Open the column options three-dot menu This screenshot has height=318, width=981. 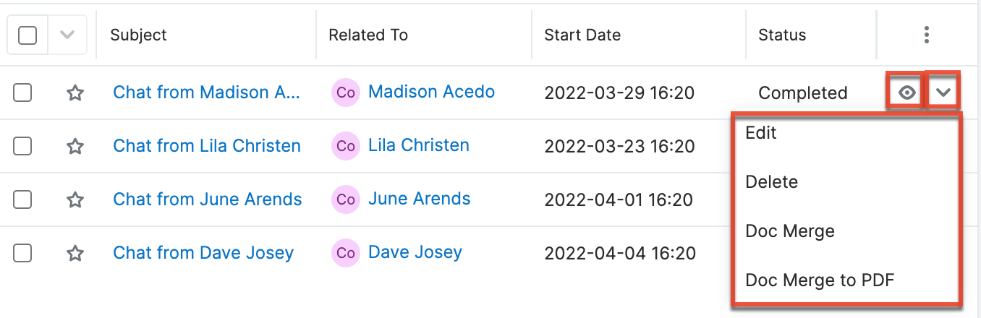[927, 35]
